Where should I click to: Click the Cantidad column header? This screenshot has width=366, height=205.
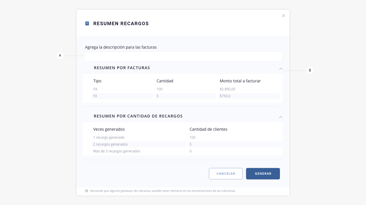point(165,81)
